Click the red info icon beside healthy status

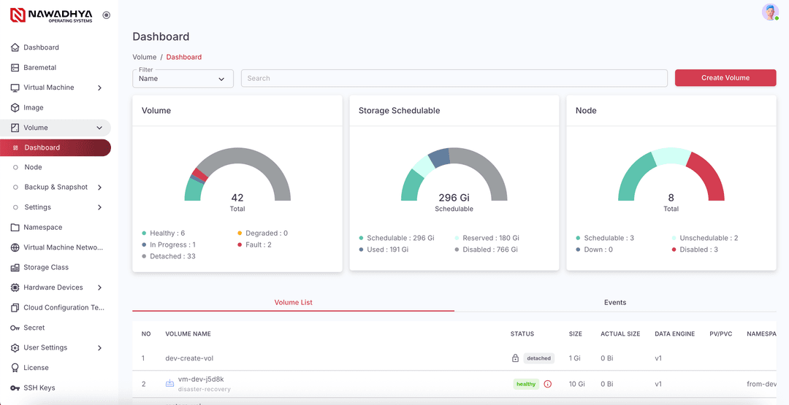point(547,384)
